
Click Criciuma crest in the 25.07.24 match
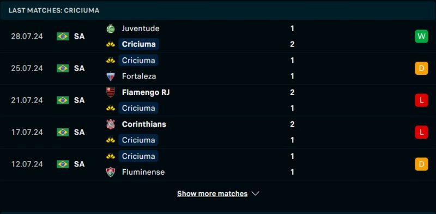111,60
